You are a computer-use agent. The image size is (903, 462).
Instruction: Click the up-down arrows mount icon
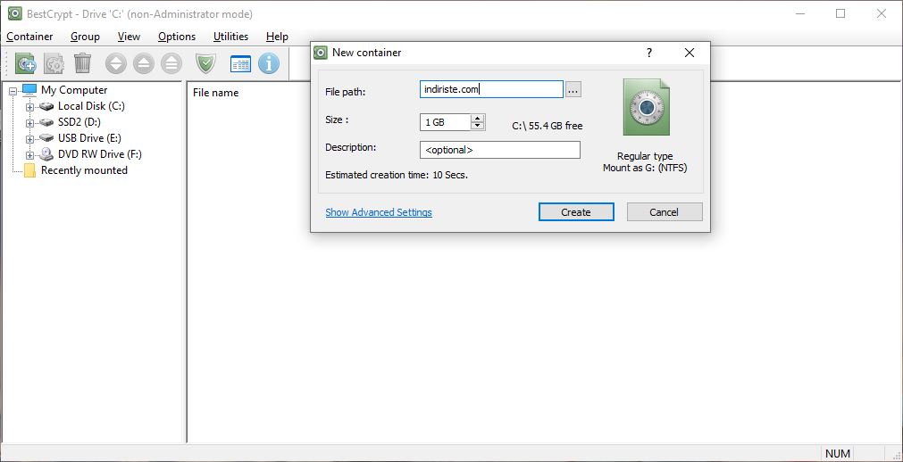[116, 63]
